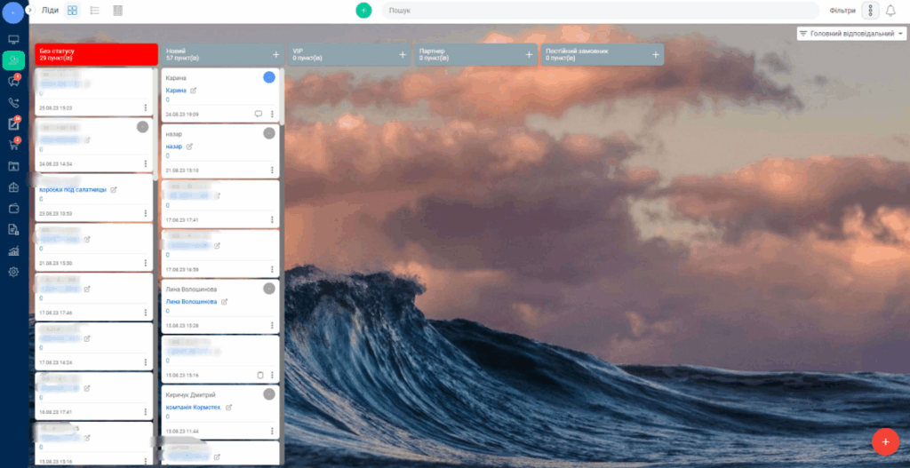Open the settings gear in the sidebar
This screenshot has width=910, height=468.
point(13,272)
